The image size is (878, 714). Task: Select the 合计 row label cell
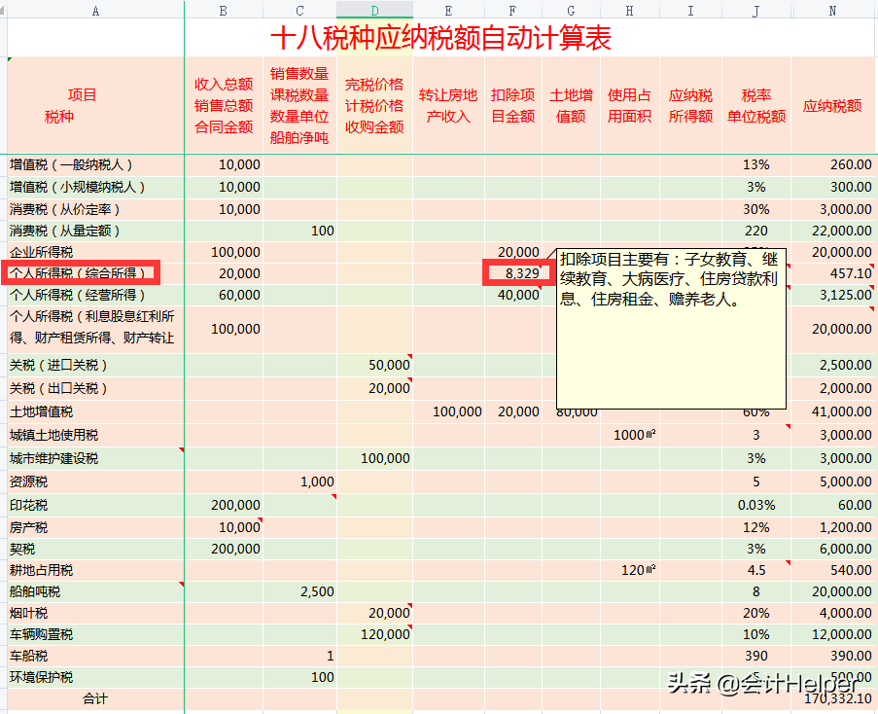tap(94, 696)
